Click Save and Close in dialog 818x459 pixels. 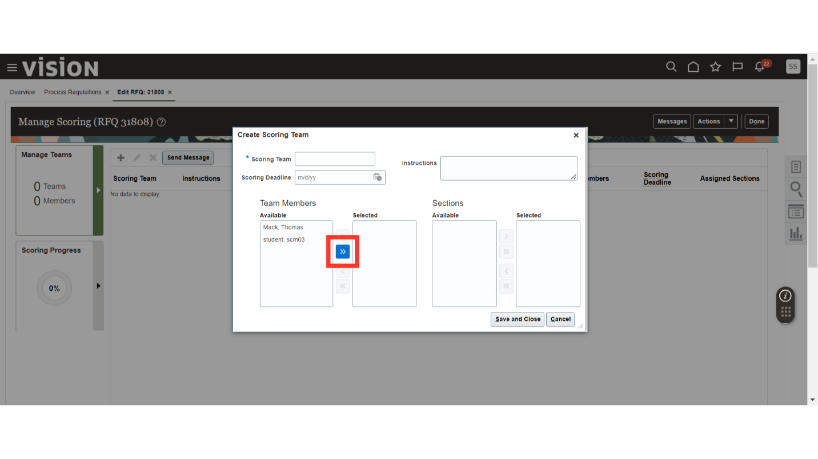(x=518, y=319)
